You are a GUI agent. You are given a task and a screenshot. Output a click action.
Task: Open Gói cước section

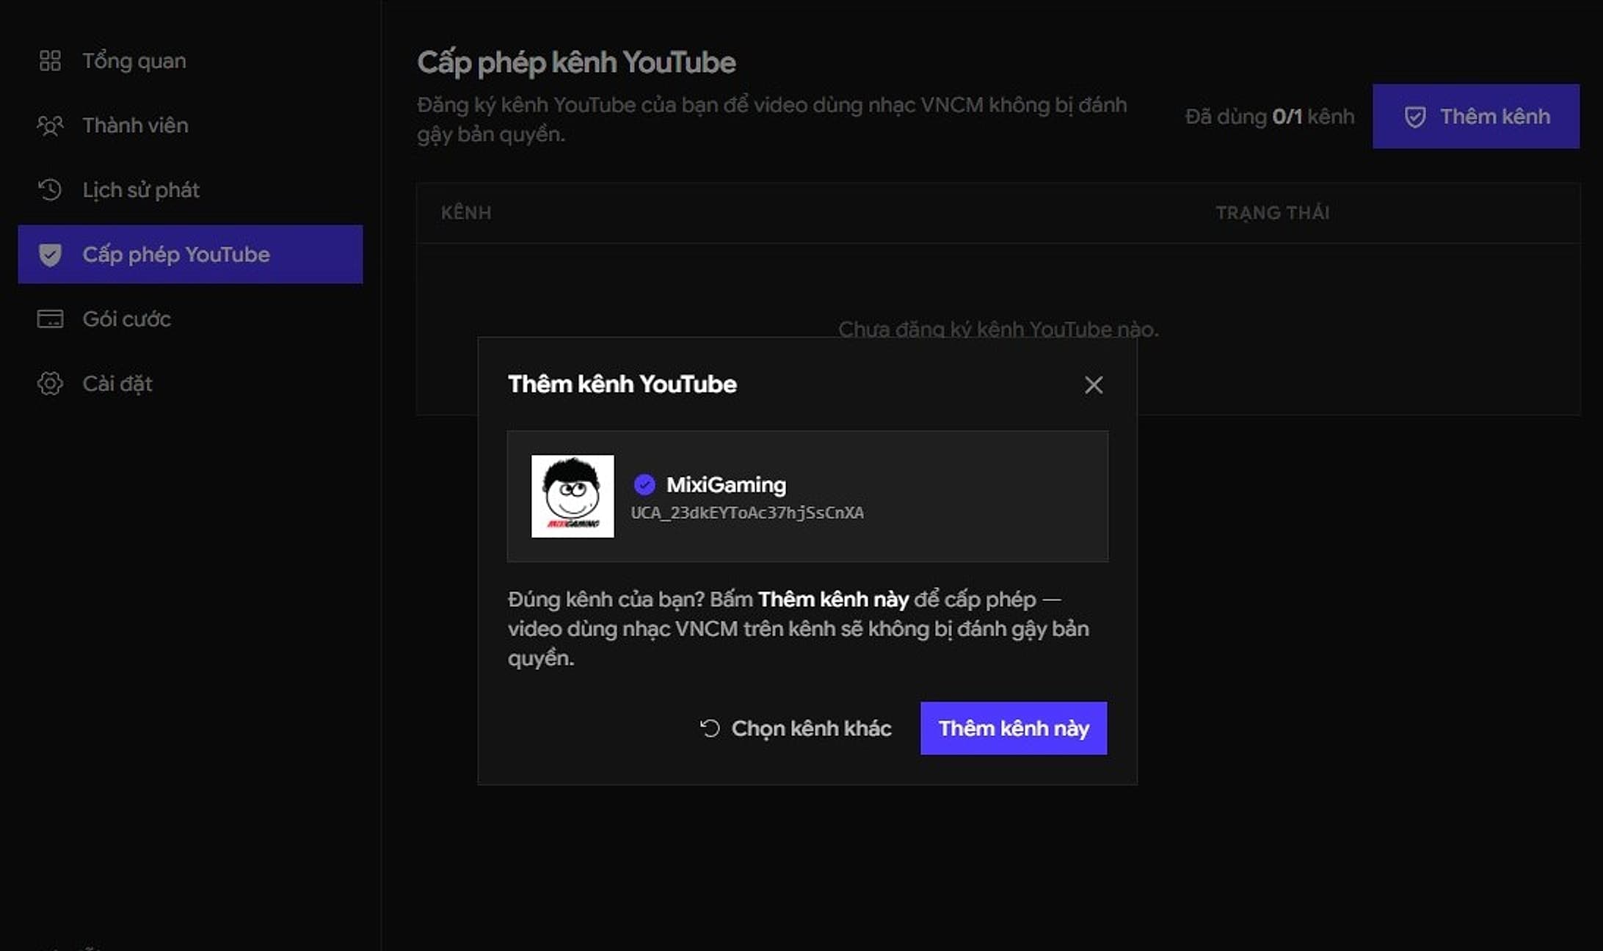[x=190, y=319]
